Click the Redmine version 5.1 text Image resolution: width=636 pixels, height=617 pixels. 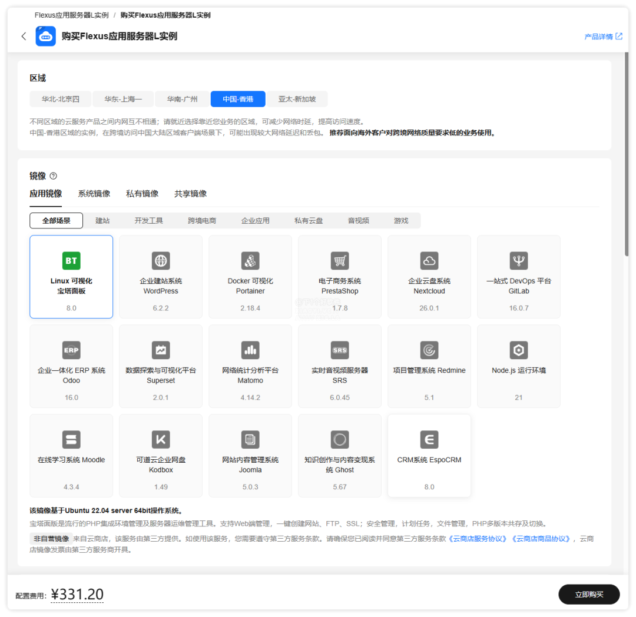(429, 397)
